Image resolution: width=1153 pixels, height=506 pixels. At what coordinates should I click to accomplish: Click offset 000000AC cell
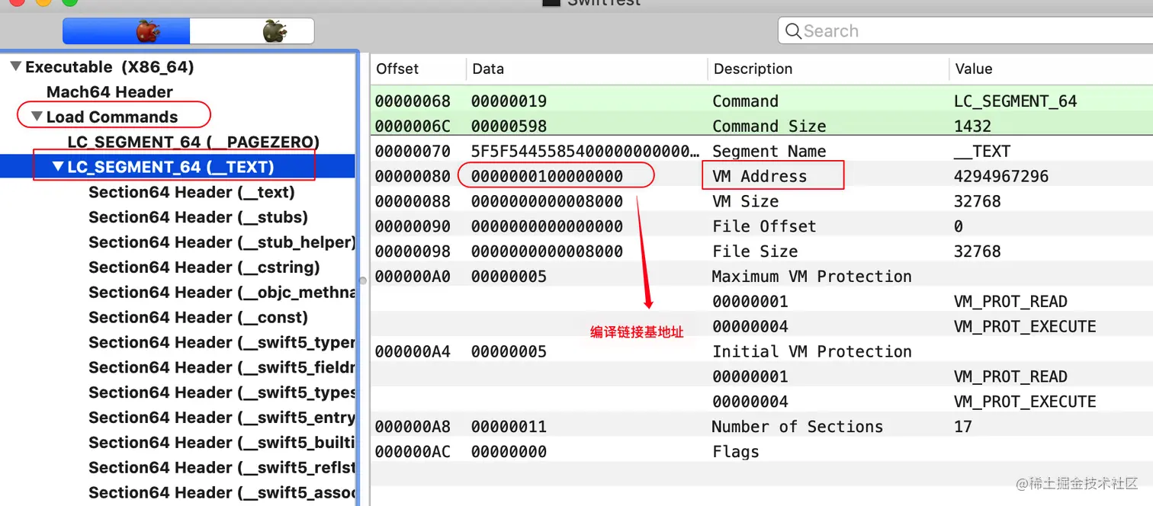(413, 452)
